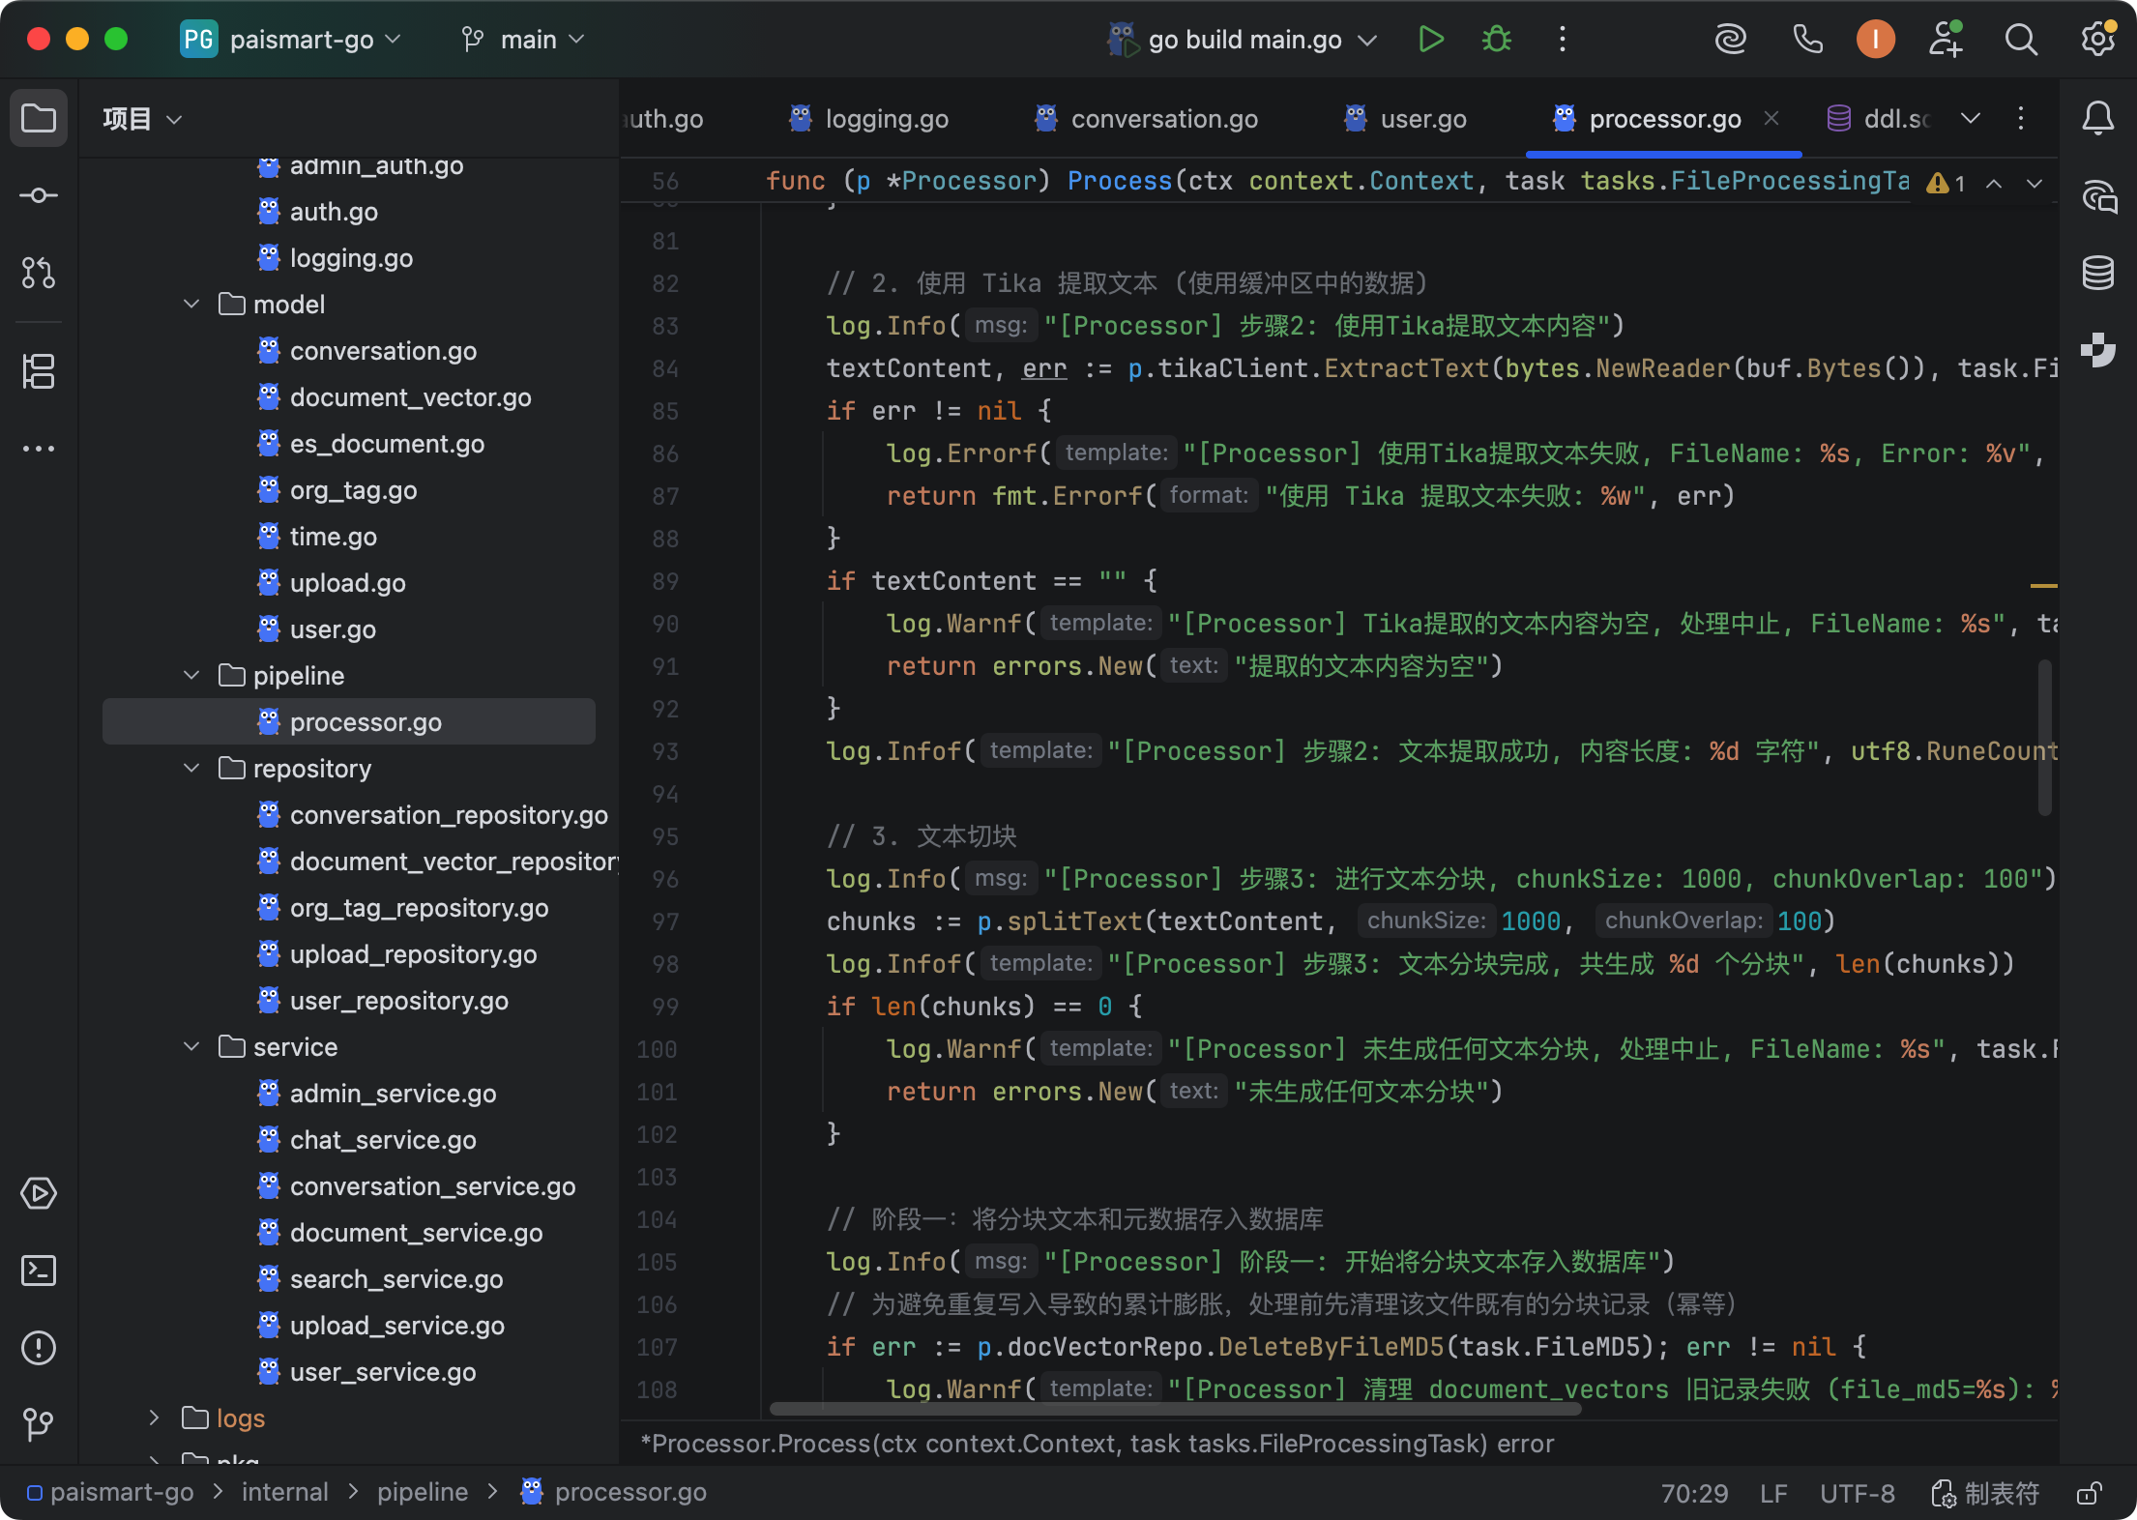Image resolution: width=2137 pixels, height=1520 pixels.
Task: Open the Database tool window
Action: [x=2097, y=273]
